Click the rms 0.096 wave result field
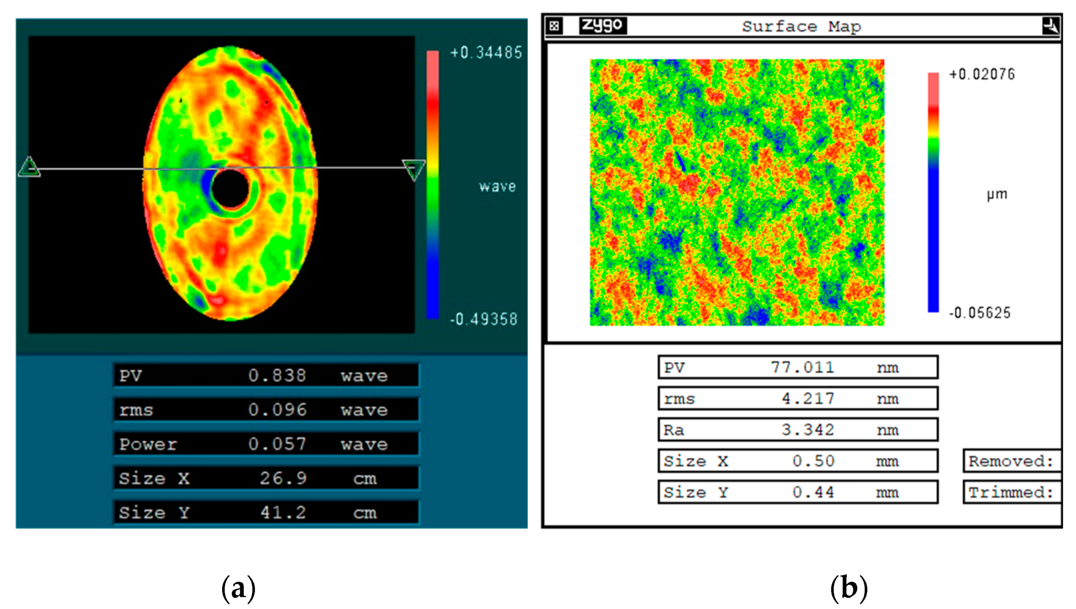The height and width of the screenshot is (609, 1076). [x=266, y=410]
